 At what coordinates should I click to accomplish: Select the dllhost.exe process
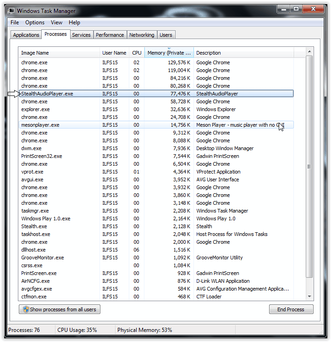[156, 250]
